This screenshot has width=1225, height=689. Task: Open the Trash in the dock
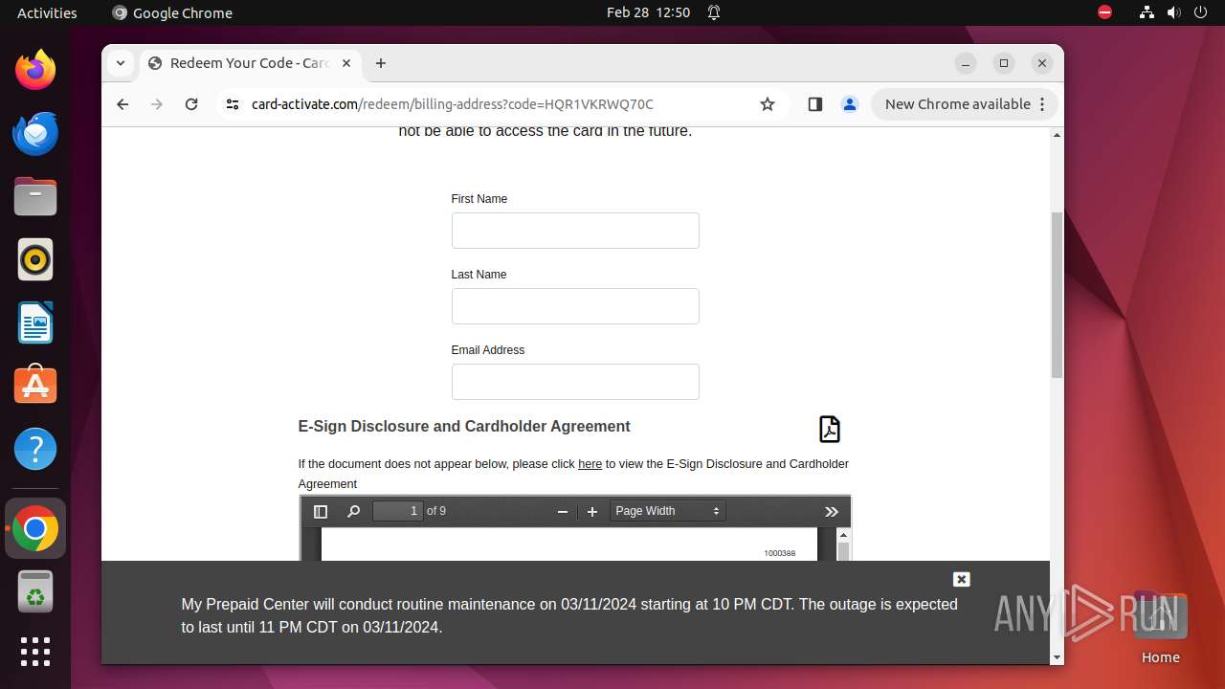coord(35,591)
